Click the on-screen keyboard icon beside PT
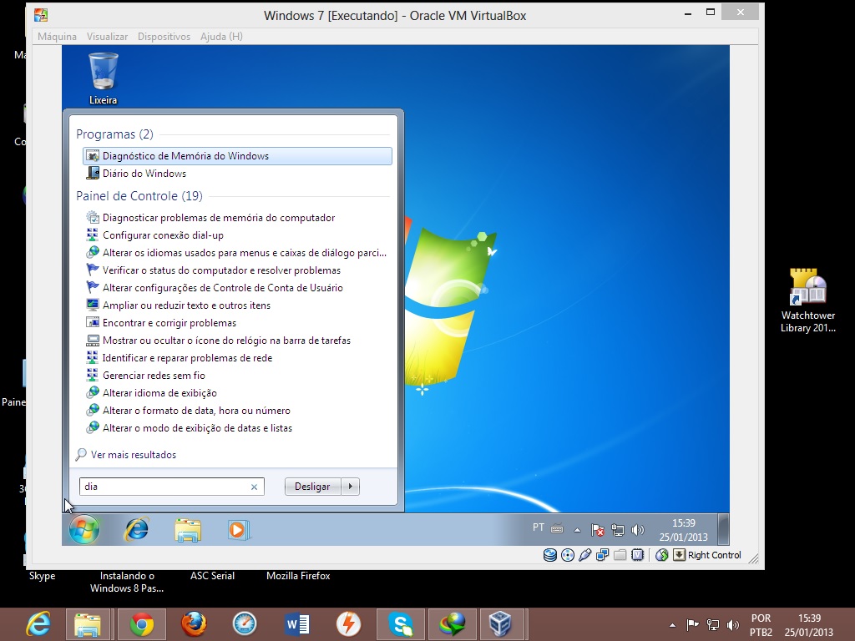The width and height of the screenshot is (855, 641). click(x=557, y=527)
